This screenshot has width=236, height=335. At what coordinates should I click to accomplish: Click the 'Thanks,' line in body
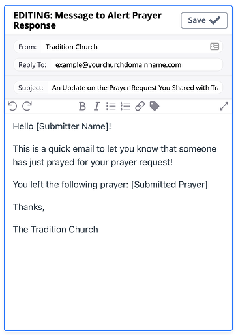(29, 207)
